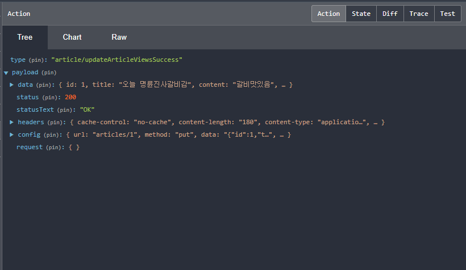Select the Raw tab
466x270 pixels.
[119, 37]
